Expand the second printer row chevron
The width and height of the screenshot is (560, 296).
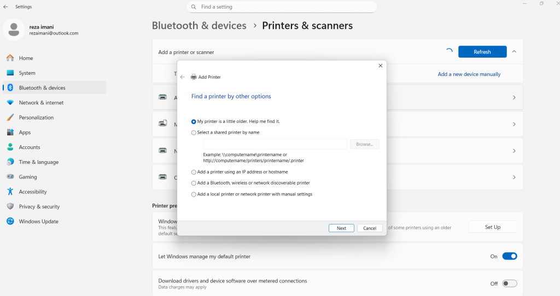tap(514, 124)
